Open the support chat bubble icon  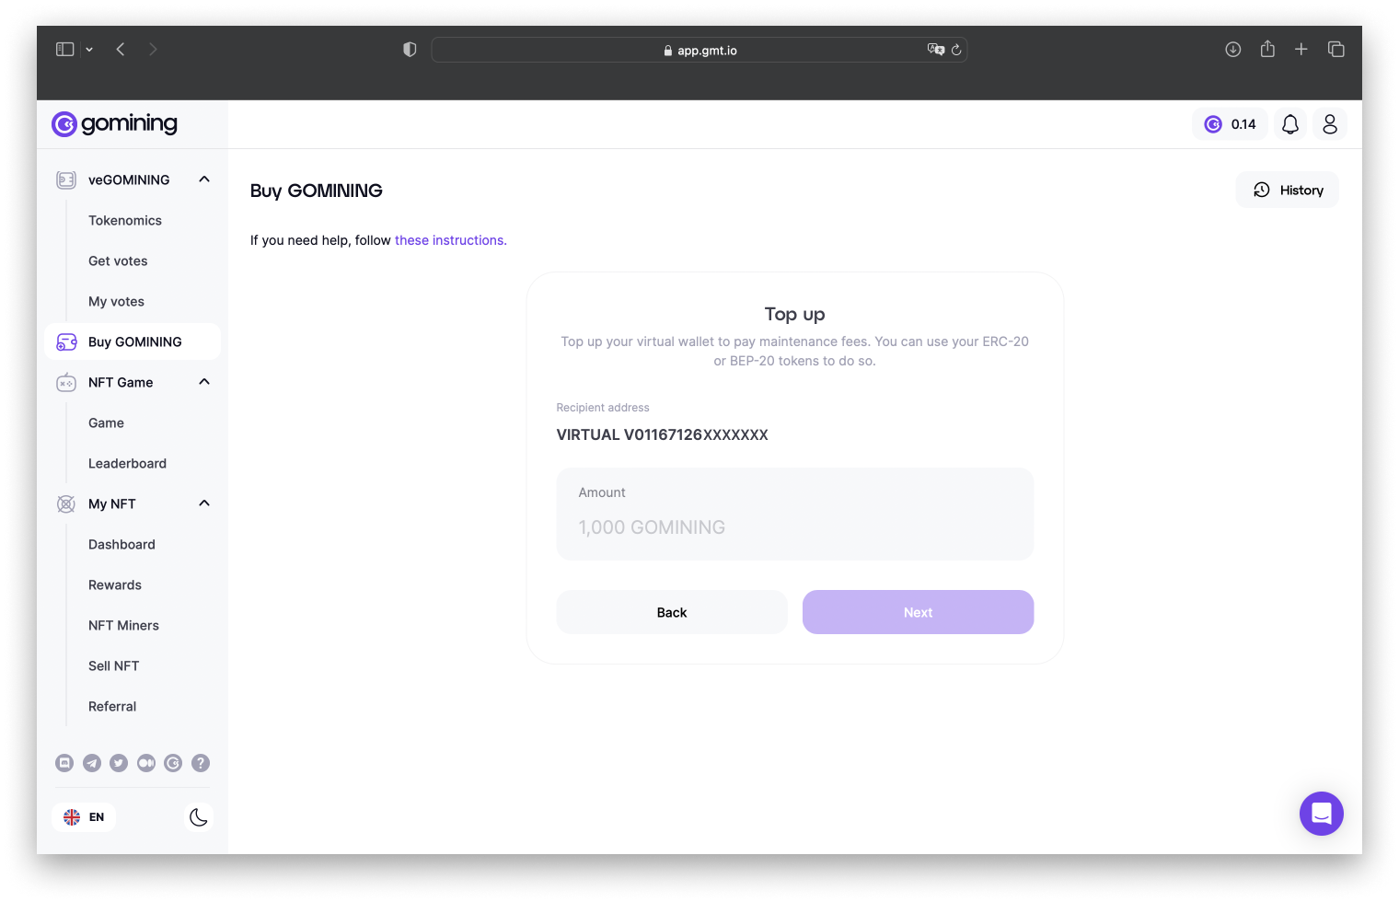pyautogui.click(x=1322, y=814)
